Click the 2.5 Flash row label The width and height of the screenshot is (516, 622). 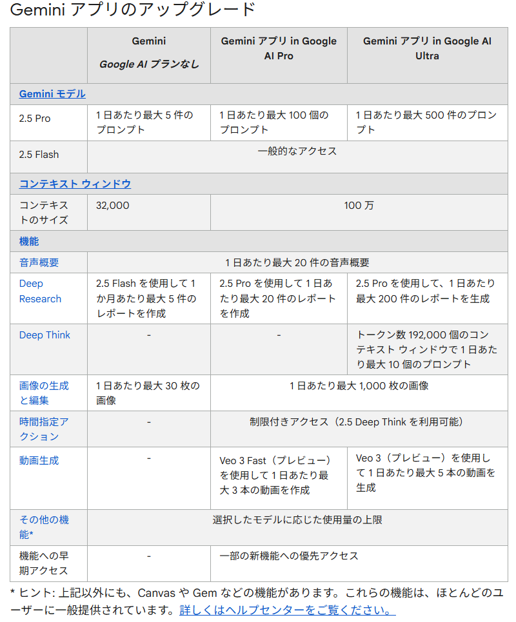39,155
